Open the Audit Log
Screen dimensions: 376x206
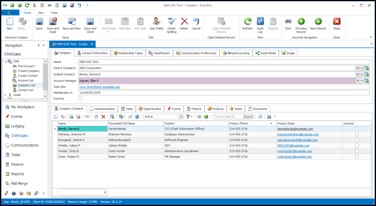260,26
